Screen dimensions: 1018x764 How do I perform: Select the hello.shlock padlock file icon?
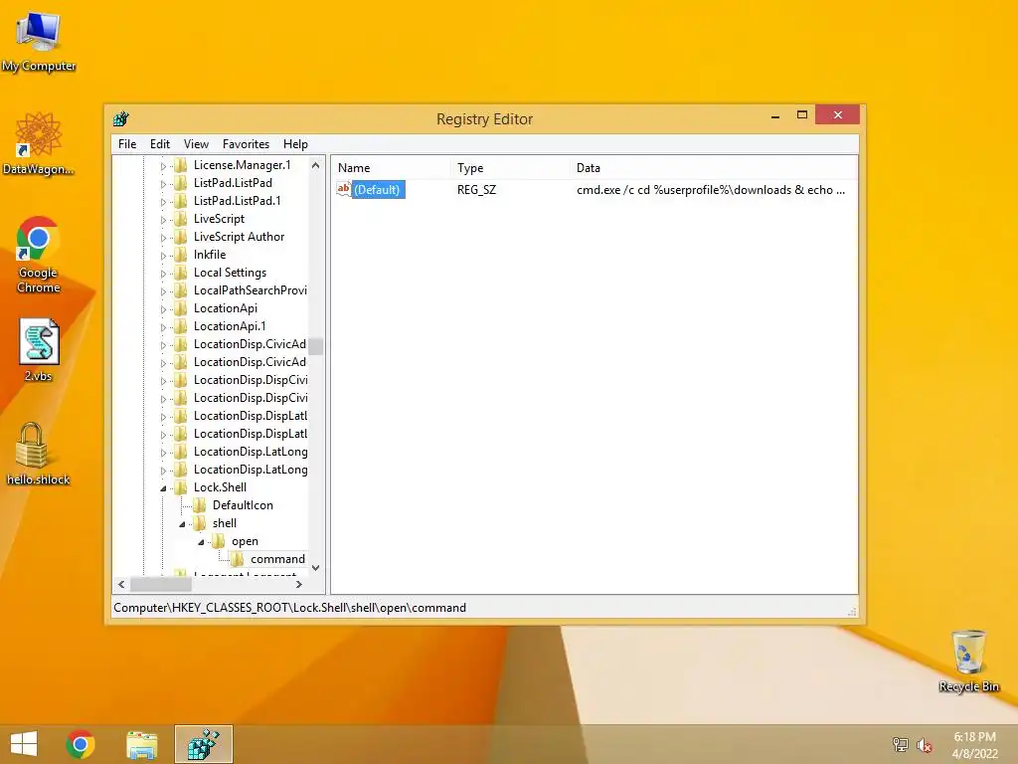click(39, 454)
